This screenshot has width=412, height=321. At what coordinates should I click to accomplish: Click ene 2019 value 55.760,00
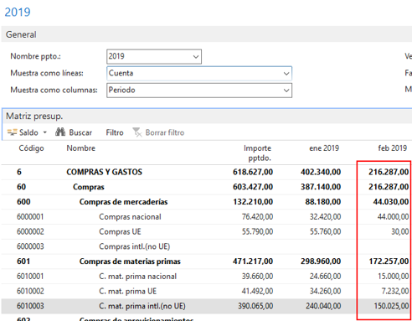[x=325, y=231]
